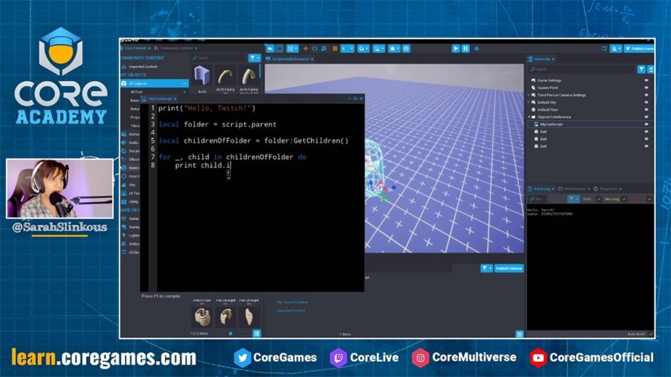Toggle visibility of MyCoolScript
671x377 pixels.
[x=646, y=124]
